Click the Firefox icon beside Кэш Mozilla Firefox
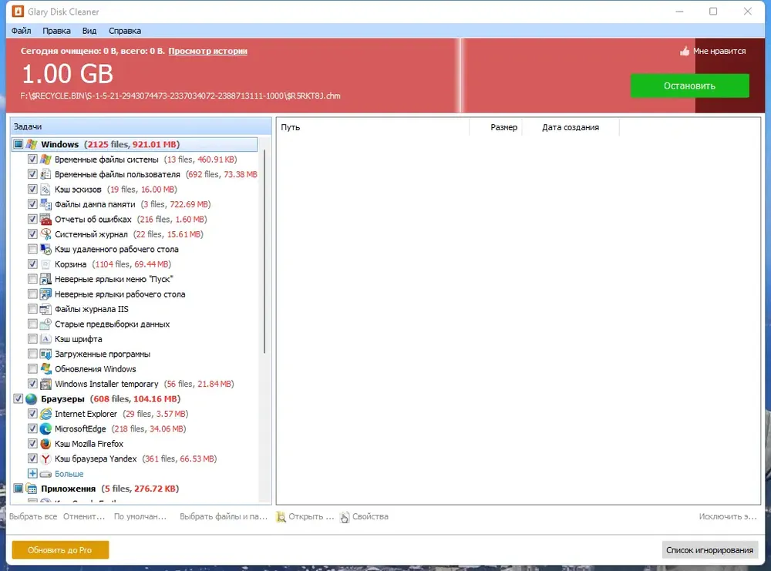771x571 pixels. 45,444
